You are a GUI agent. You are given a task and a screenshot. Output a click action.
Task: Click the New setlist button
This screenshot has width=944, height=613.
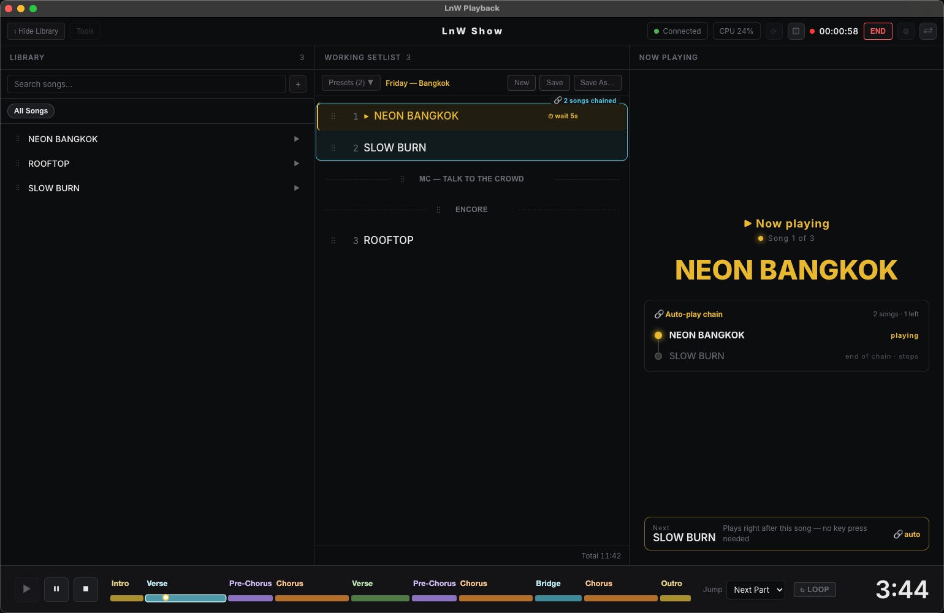coord(522,83)
